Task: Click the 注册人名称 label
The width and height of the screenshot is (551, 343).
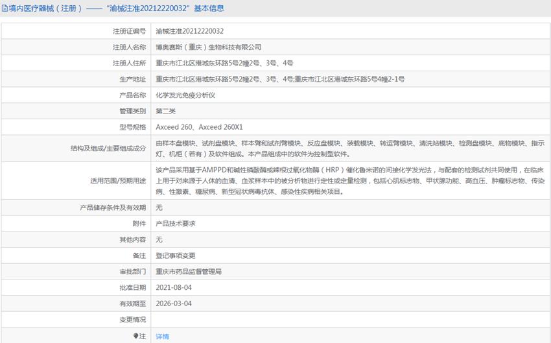Action: pos(129,47)
